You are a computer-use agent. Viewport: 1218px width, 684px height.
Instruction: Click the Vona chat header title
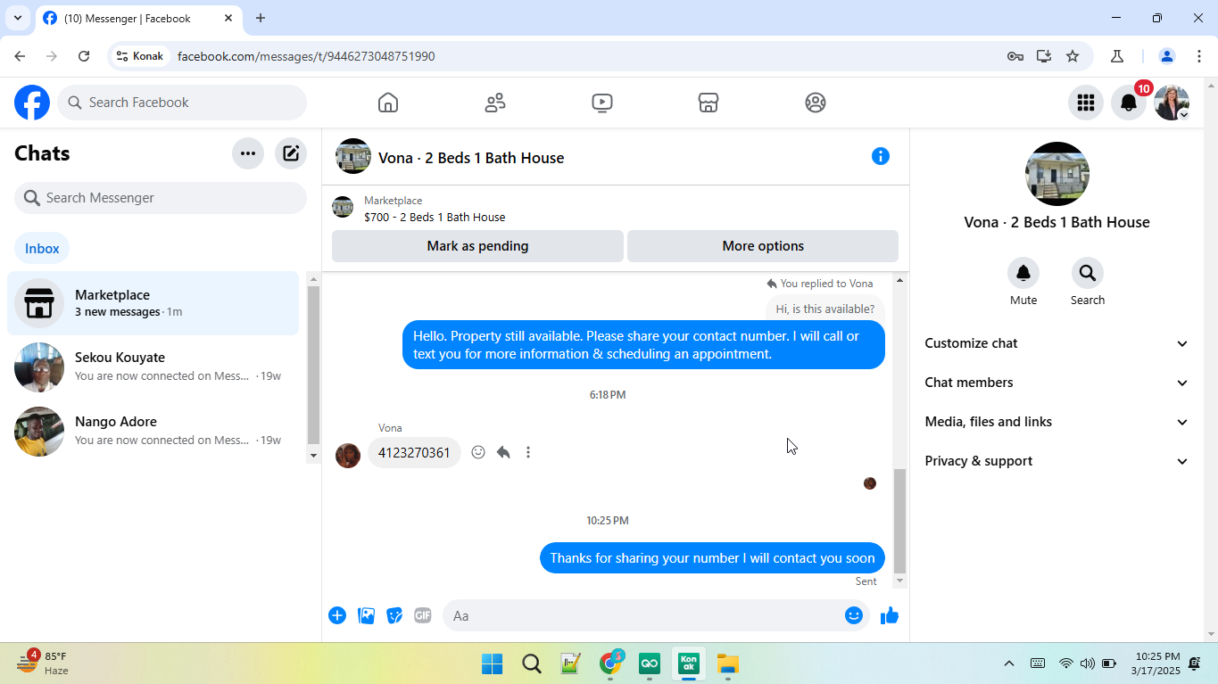(471, 158)
